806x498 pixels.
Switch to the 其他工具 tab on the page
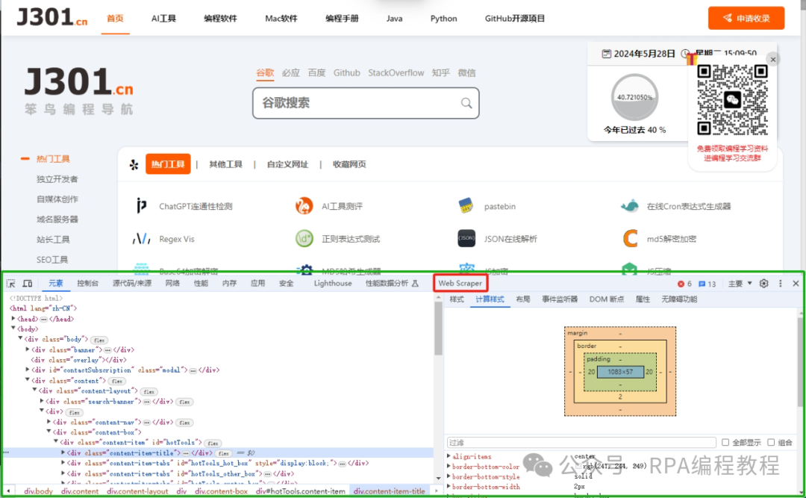point(225,164)
